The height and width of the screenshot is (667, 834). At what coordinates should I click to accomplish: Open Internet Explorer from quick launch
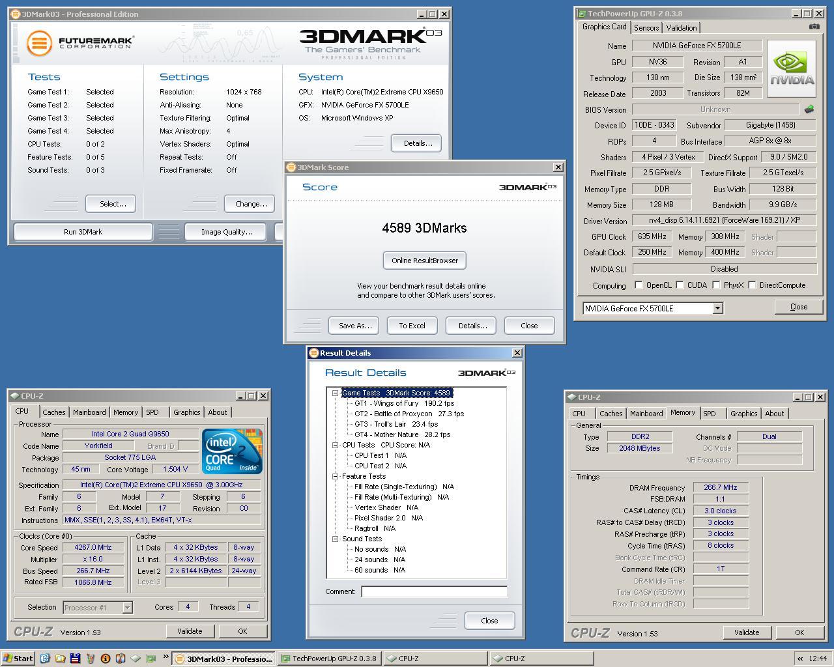pos(45,659)
